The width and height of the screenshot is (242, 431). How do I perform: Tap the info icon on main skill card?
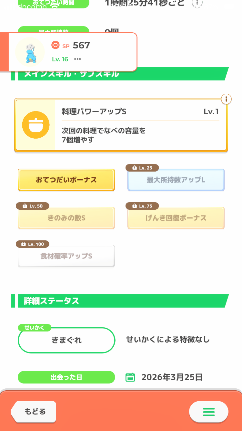tap(227, 99)
